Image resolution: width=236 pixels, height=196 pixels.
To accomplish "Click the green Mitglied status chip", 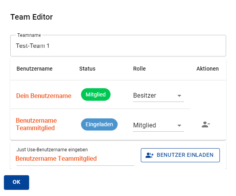I will point(96,94).
